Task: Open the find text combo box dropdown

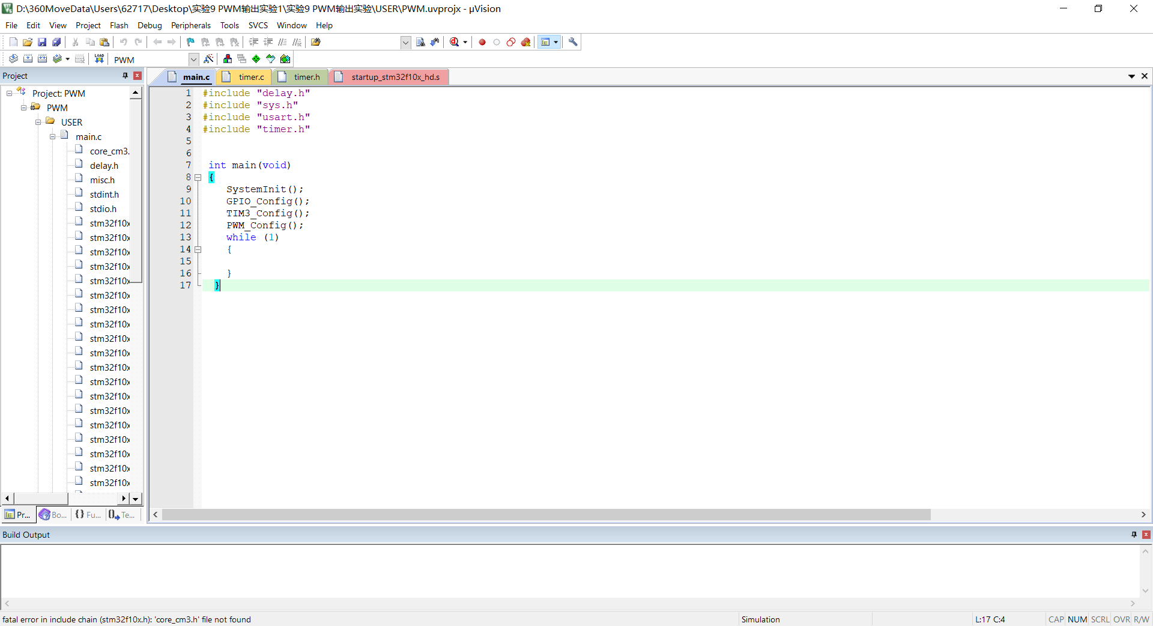Action: click(x=406, y=42)
